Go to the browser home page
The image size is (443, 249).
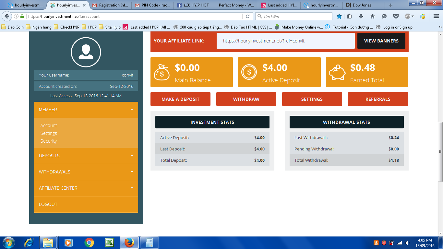pyautogui.click(x=373, y=16)
